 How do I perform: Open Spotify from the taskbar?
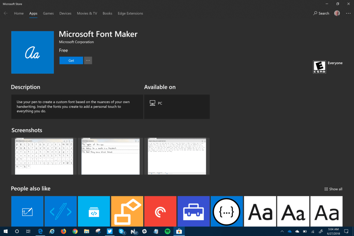click(x=168, y=231)
